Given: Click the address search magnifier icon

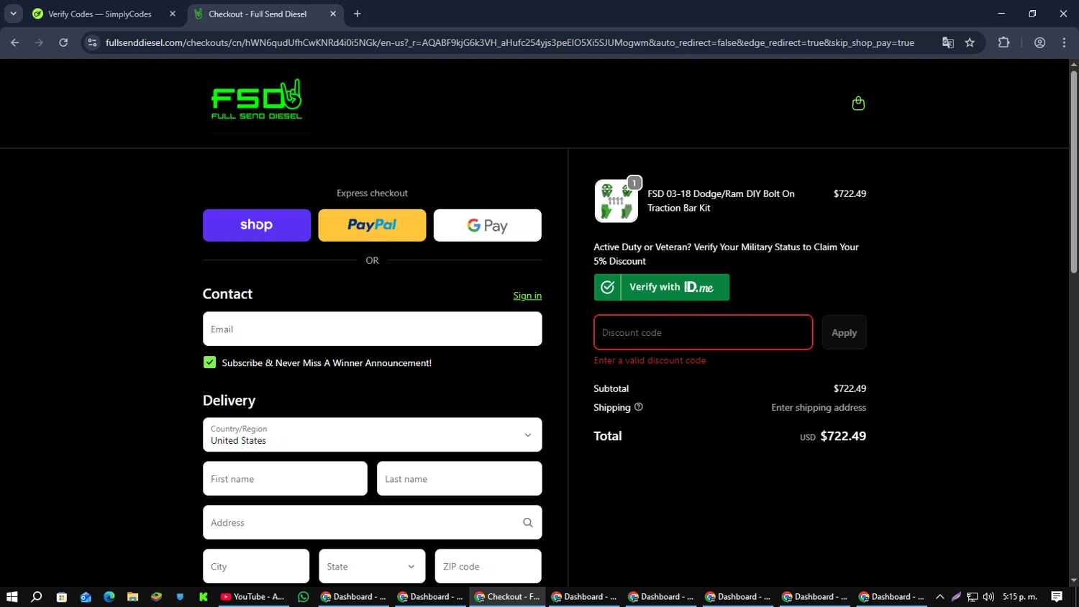Looking at the screenshot, I should click(527, 523).
